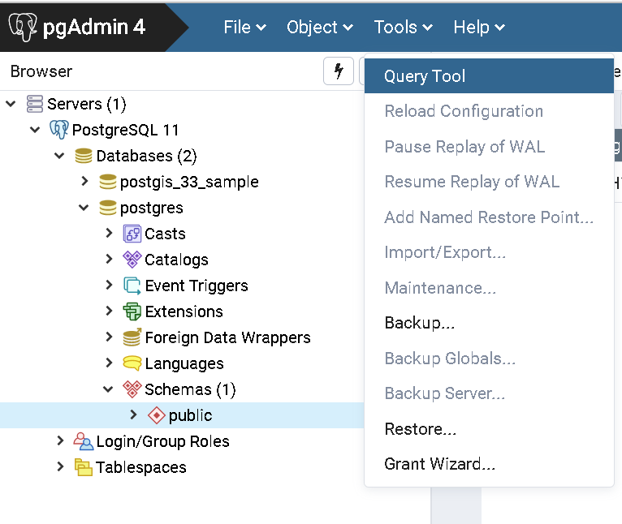Choose Query Tool from Tools menu
This screenshot has height=524, width=622.
[x=489, y=76]
